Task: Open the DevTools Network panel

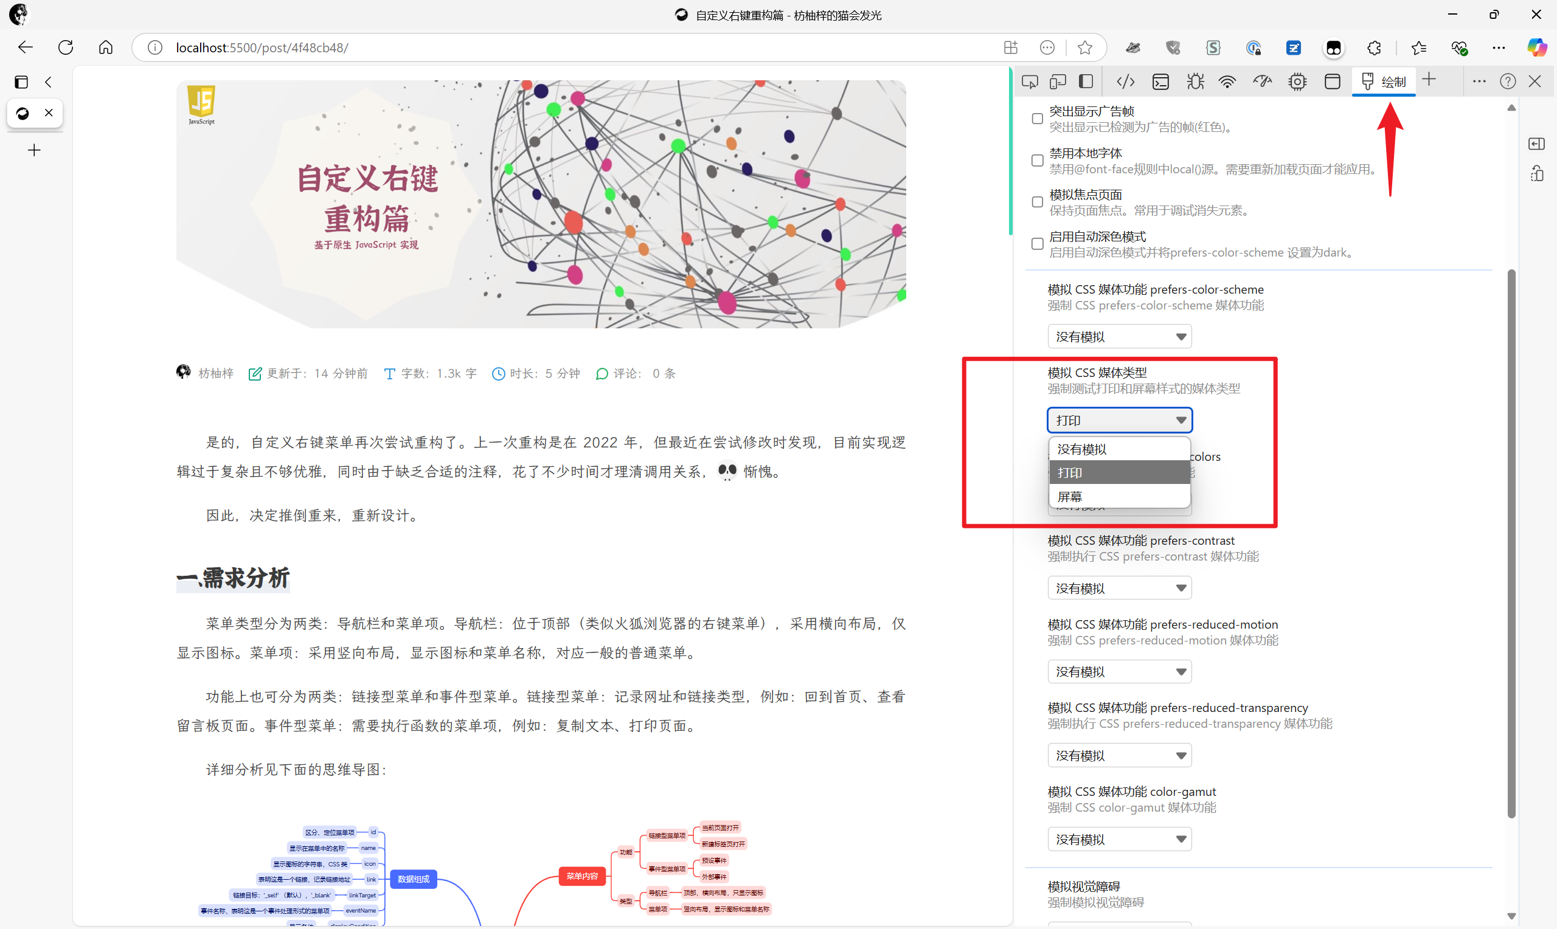Action: click(1228, 82)
